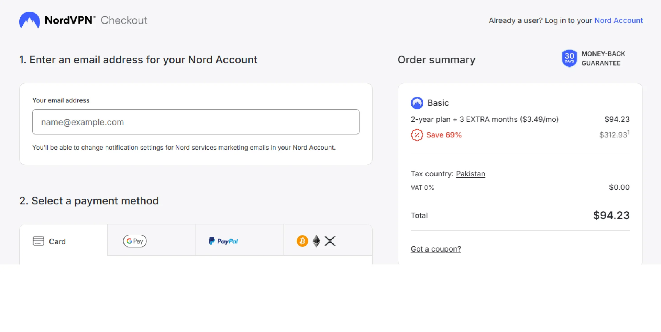Open the Nord Account login link

pyautogui.click(x=618, y=21)
